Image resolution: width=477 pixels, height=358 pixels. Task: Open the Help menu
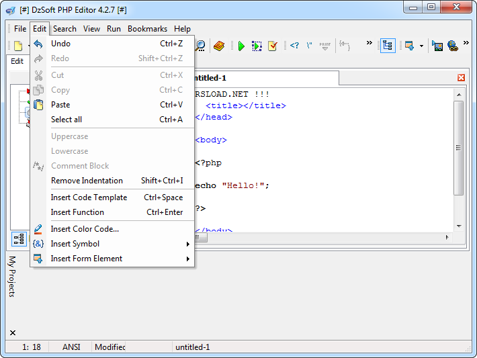tap(182, 29)
